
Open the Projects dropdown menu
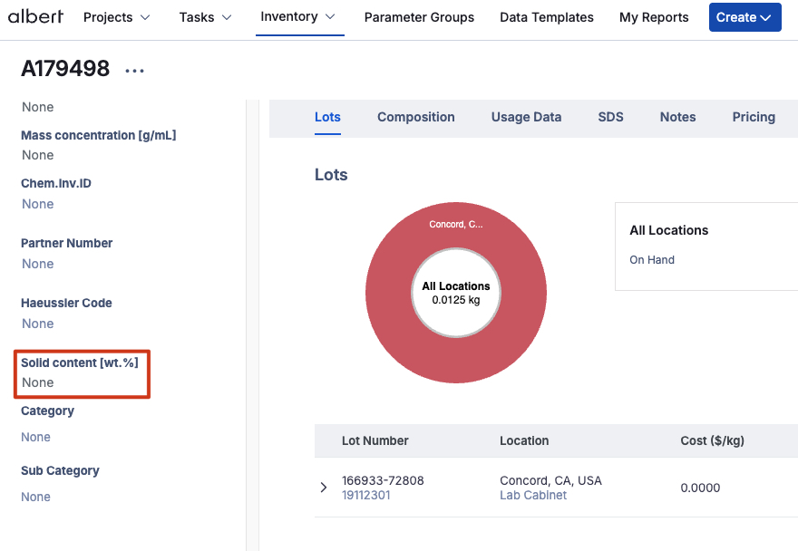pyautogui.click(x=117, y=17)
